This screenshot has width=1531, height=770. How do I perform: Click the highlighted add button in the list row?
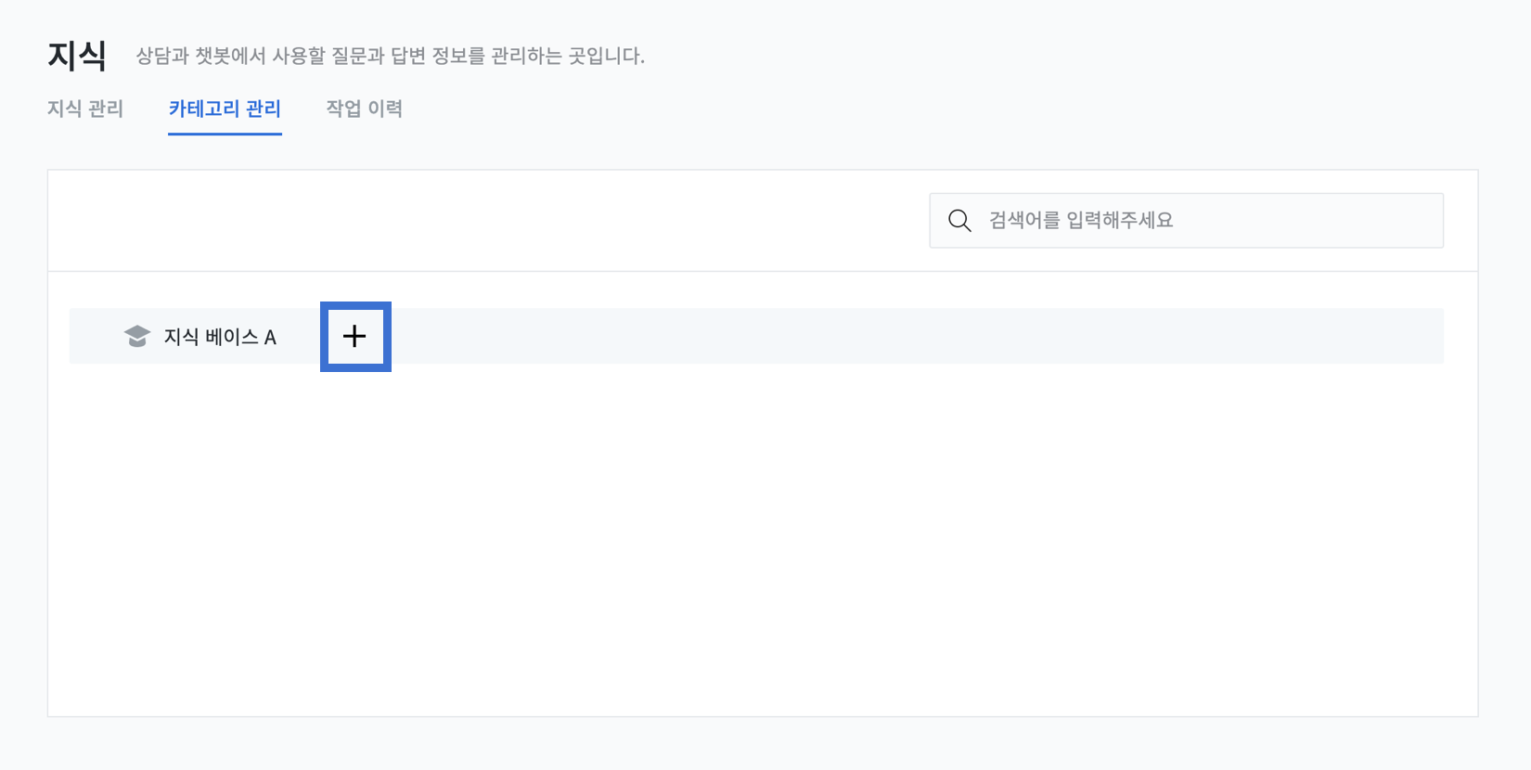coord(354,337)
